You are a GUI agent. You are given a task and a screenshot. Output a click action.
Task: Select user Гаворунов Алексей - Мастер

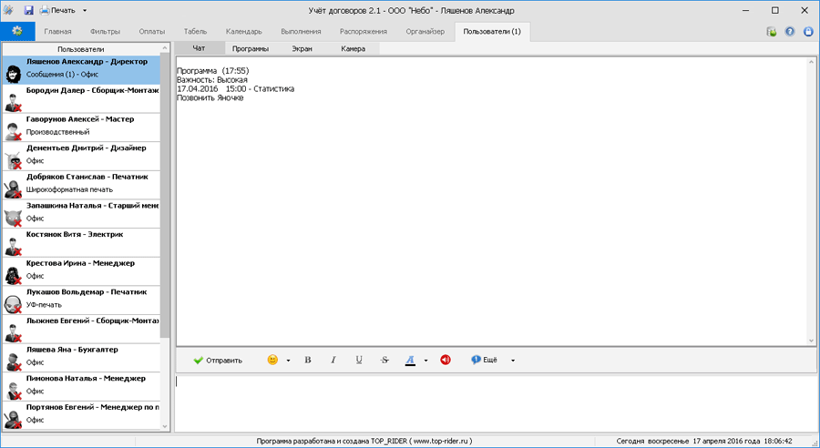tap(81, 127)
